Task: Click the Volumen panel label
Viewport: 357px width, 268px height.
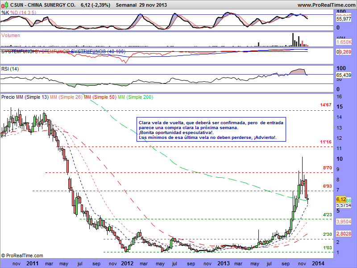Action: point(10,35)
